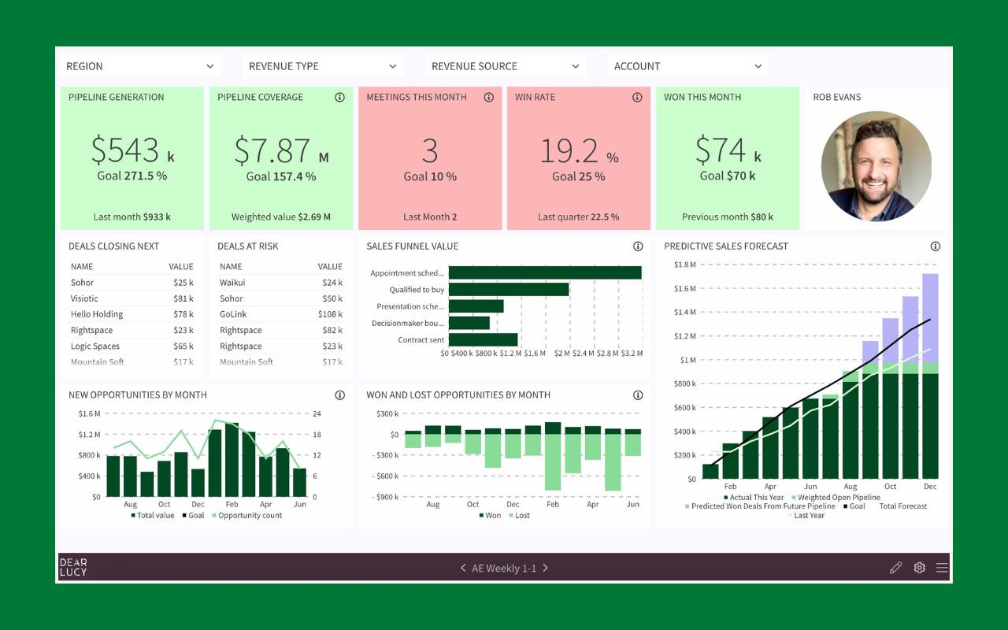Click the AE Weekly 1-1 label
1008x630 pixels.
pyautogui.click(x=503, y=567)
